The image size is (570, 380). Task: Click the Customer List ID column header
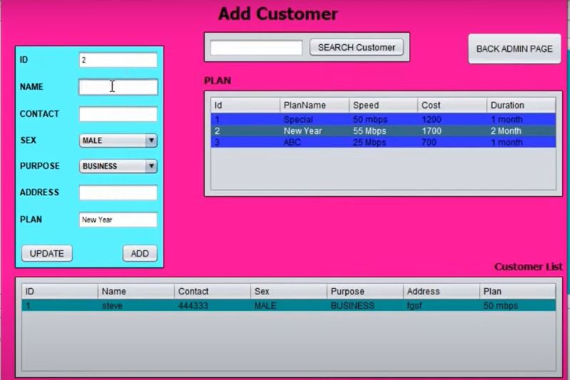click(x=60, y=292)
